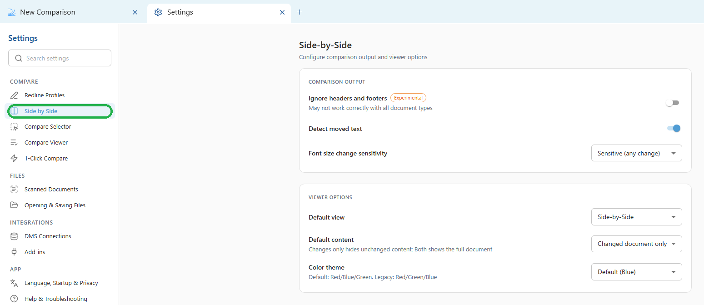Click the Language, Startup & Privacy translate icon
The image size is (704, 305).
point(15,283)
